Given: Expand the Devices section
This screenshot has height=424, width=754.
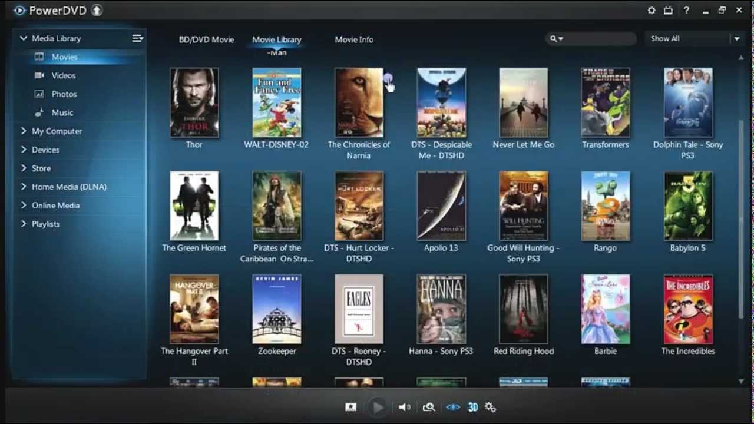Looking at the screenshot, I should pyautogui.click(x=24, y=150).
